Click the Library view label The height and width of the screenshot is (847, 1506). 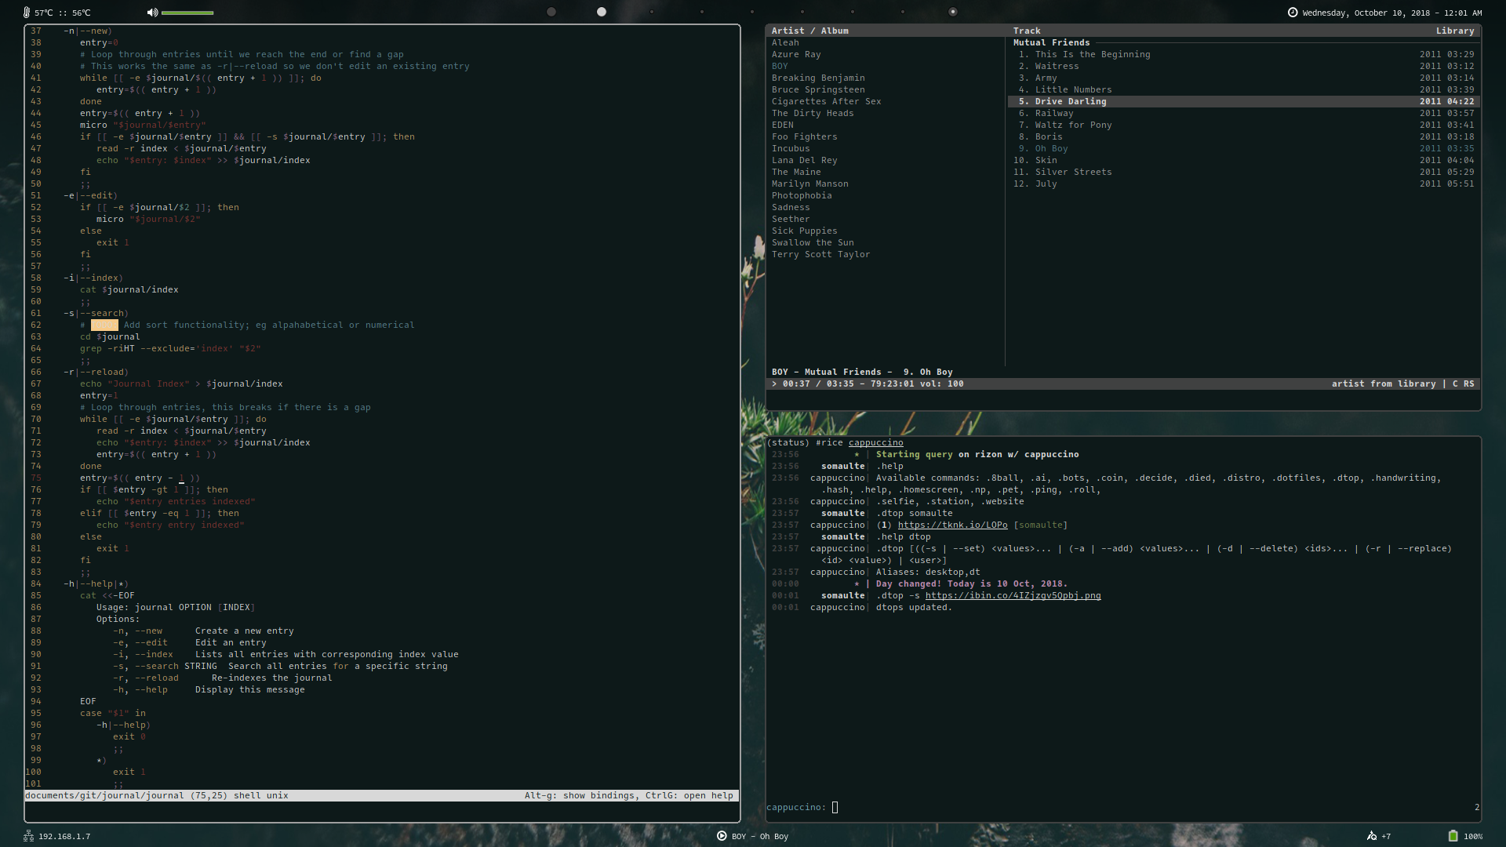1455,31
